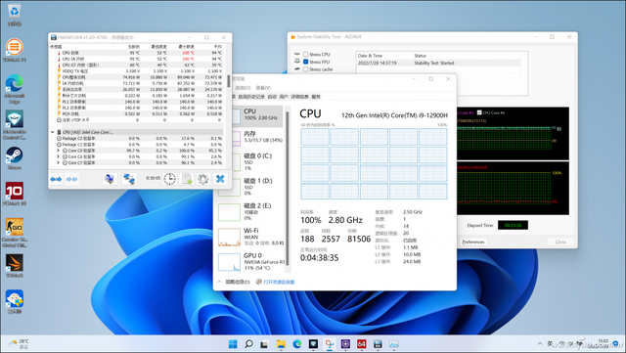Open HWiNFO gear settings icon

tap(203, 179)
